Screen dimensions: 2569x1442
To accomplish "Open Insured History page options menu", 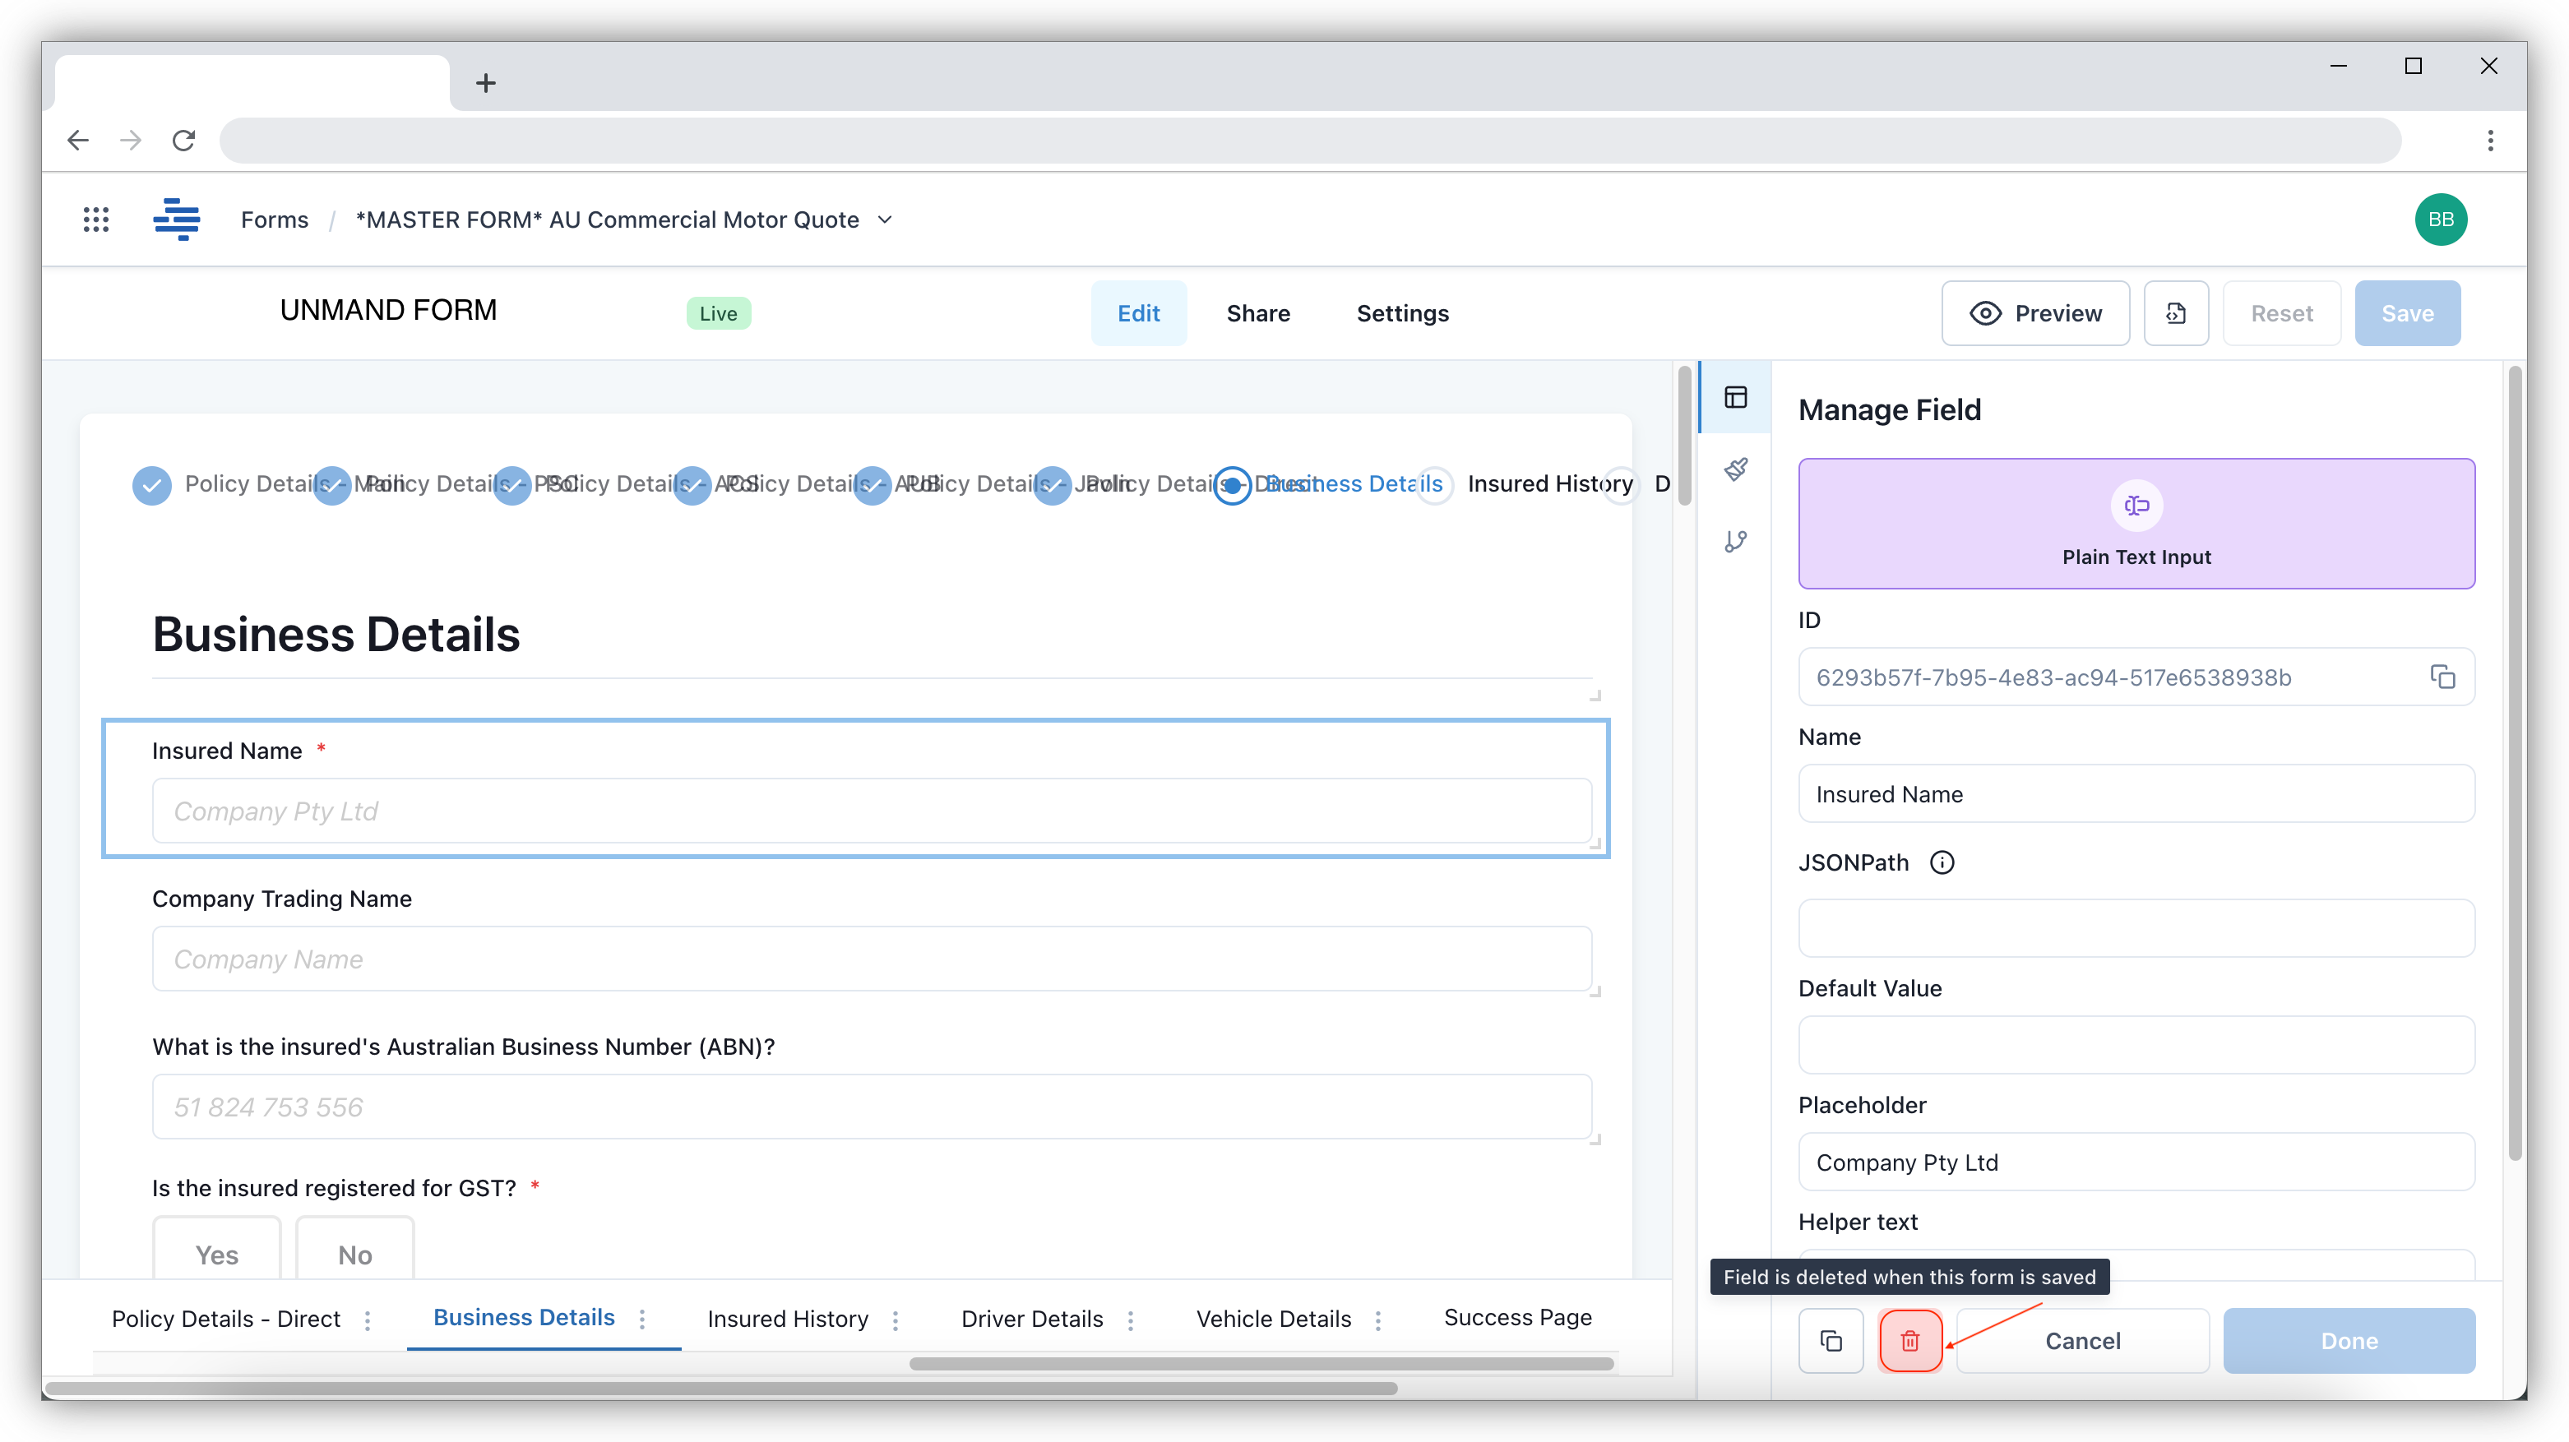I will (x=896, y=1320).
